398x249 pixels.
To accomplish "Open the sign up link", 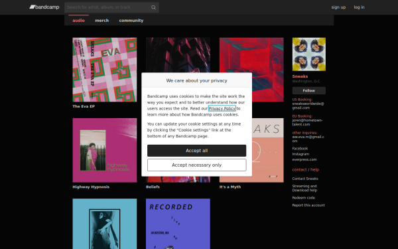I will [338, 7].
